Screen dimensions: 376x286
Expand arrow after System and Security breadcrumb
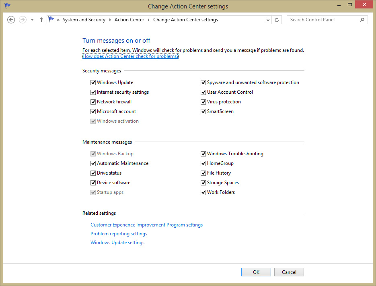click(110, 20)
